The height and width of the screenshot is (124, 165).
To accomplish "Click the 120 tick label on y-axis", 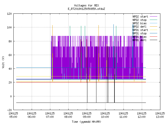I will pos(9,14).
